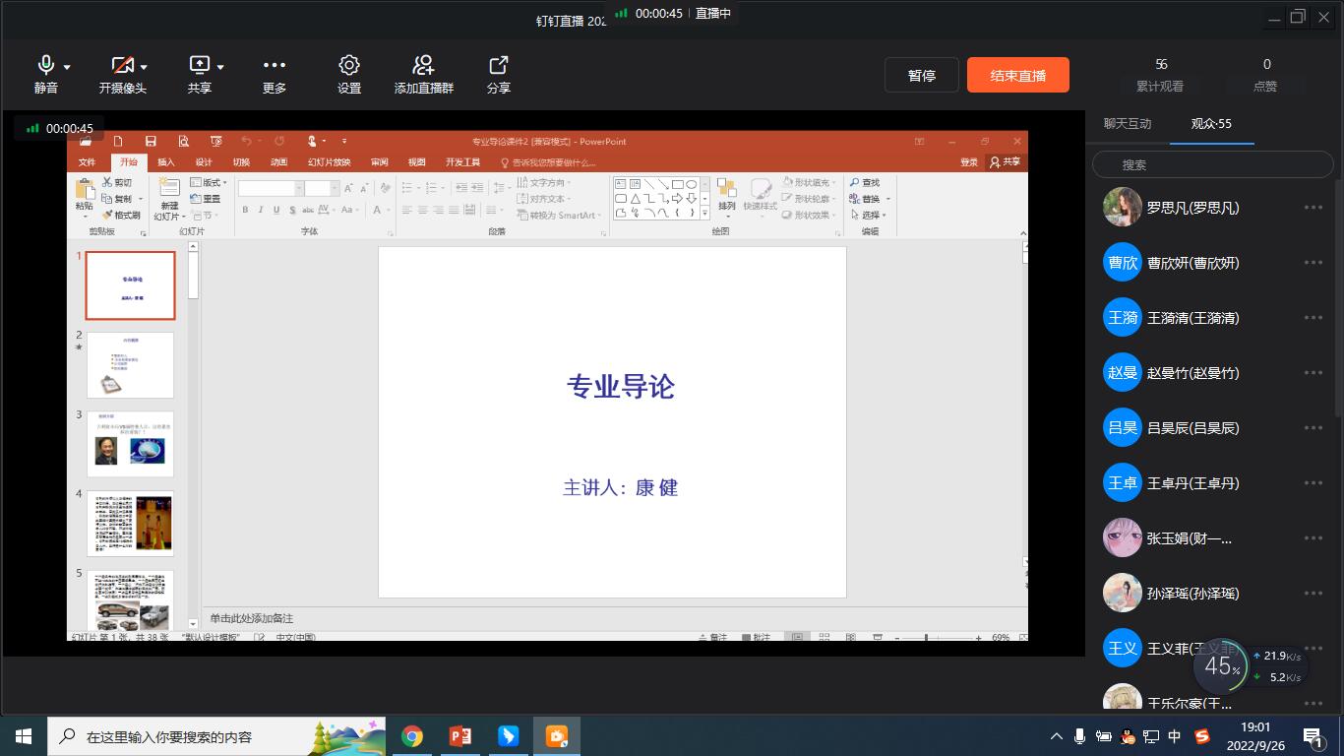Viewport: 1344px width, 756px height.
Task: Click 添加直播群 add group icon
Action: point(423,66)
